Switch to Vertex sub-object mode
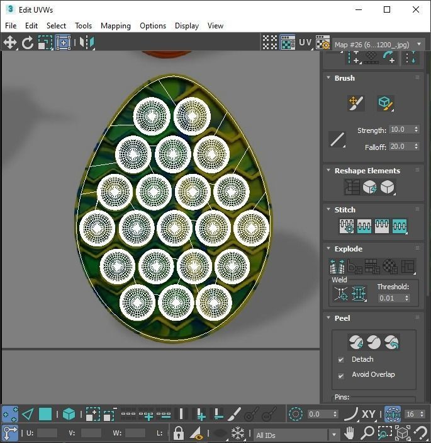Image resolution: width=431 pixels, height=443 pixels. click(10, 414)
